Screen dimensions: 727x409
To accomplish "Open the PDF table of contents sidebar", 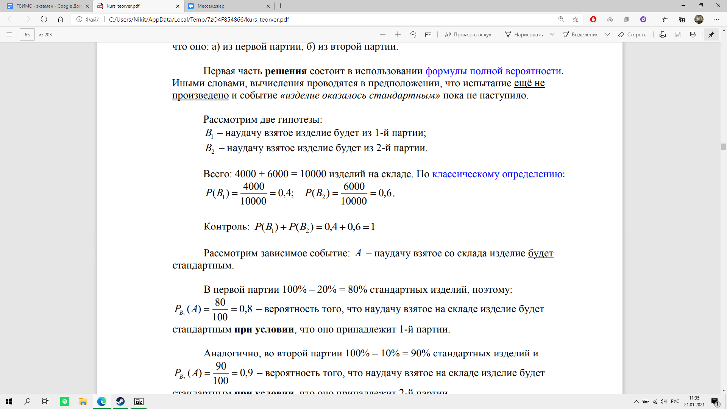I will [x=9, y=34].
